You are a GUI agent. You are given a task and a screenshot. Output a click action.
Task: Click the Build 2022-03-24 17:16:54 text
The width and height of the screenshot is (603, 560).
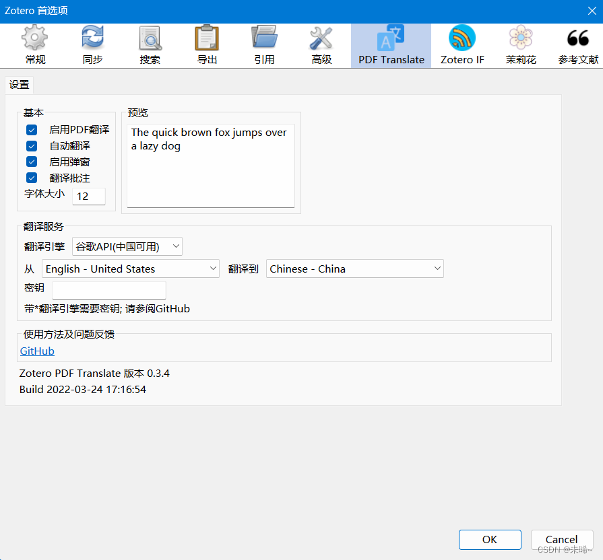click(83, 390)
